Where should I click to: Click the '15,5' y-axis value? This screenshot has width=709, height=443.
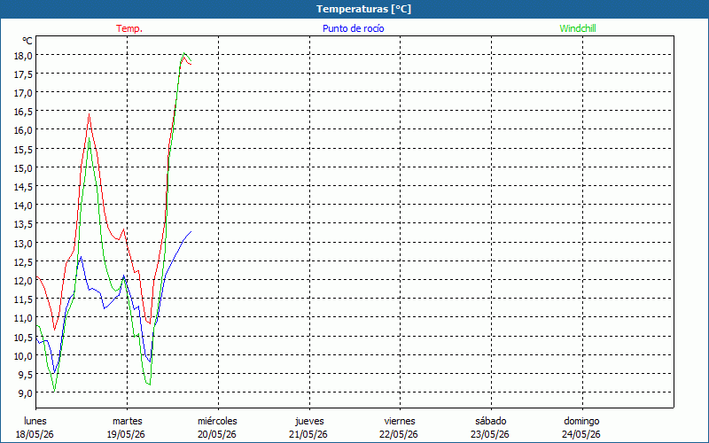click(23, 150)
